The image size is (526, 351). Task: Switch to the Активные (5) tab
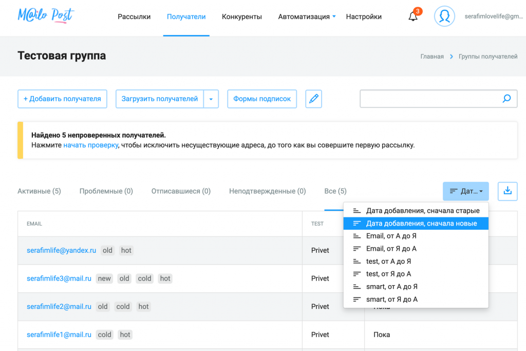pyautogui.click(x=39, y=191)
